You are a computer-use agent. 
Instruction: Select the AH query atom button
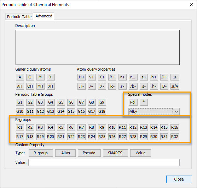pos(20,86)
